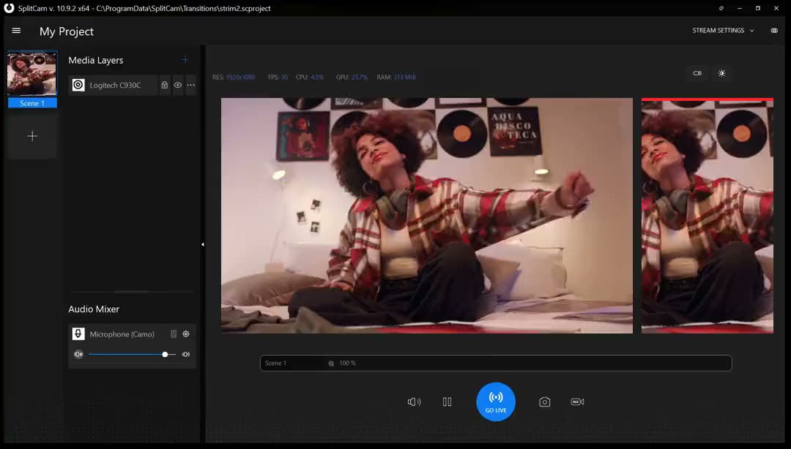
Task: Click the camera mode icon above preview
Action: point(697,73)
